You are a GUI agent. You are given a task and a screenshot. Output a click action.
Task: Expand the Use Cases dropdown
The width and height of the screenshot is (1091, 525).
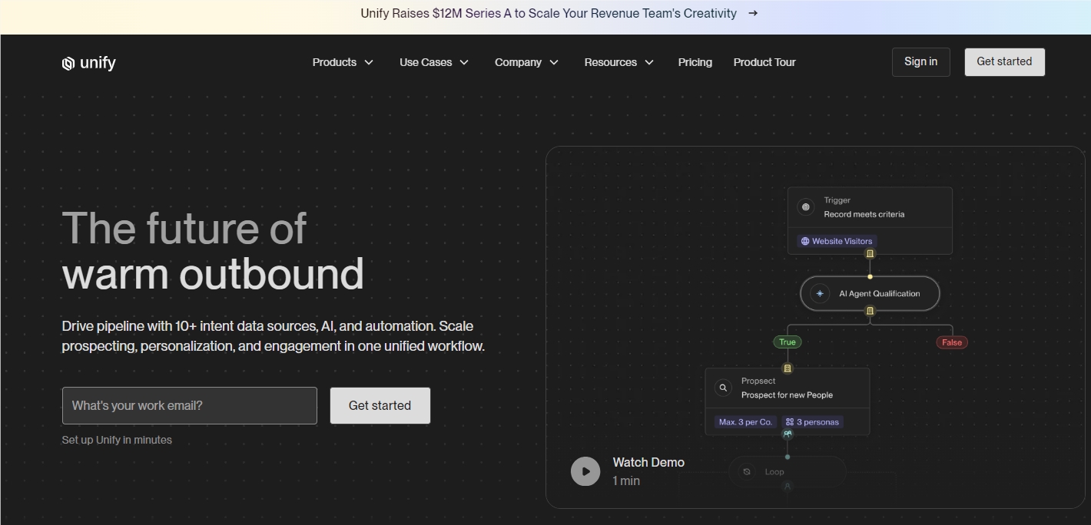coord(434,62)
